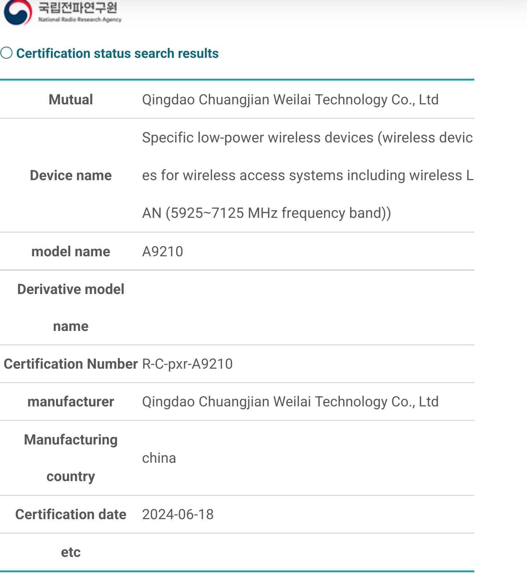The image size is (527, 577).
Task: Select the Manufacturing country label
Action: pyautogui.click(x=71, y=458)
